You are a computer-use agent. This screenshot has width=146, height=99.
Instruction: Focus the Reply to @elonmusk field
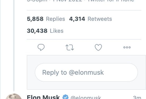coord(86,72)
